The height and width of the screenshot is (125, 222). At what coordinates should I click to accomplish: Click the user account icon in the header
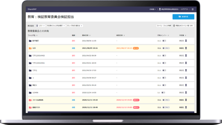coord(160,9)
